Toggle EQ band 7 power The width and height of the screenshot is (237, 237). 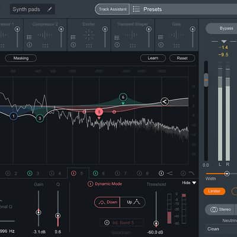coord(117,174)
